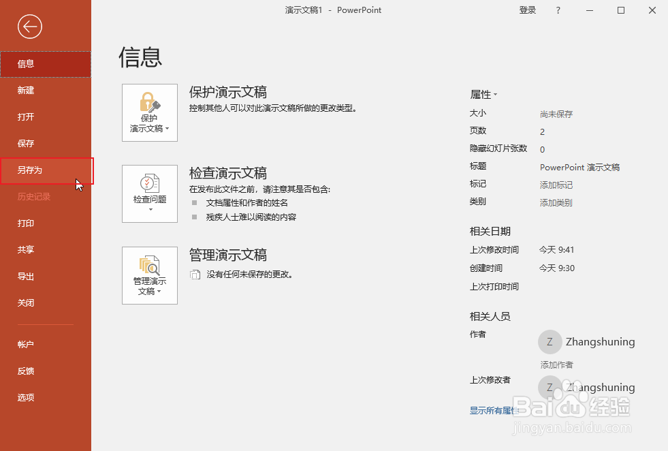This screenshot has height=451, width=668.
Task: Click the 文档属性和作者的姓名 bullet item
Action: point(247,203)
